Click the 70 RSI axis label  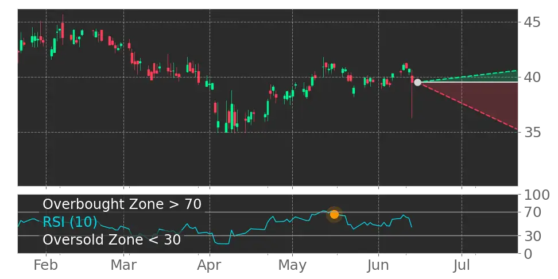pyautogui.click(x=532, y=212)
